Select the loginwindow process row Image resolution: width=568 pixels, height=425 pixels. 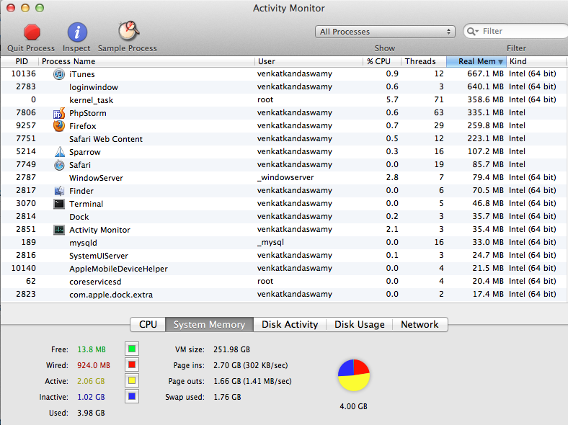click(284, 87)
